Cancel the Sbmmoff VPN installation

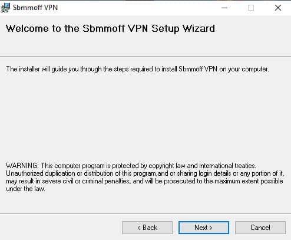[260, 228]
